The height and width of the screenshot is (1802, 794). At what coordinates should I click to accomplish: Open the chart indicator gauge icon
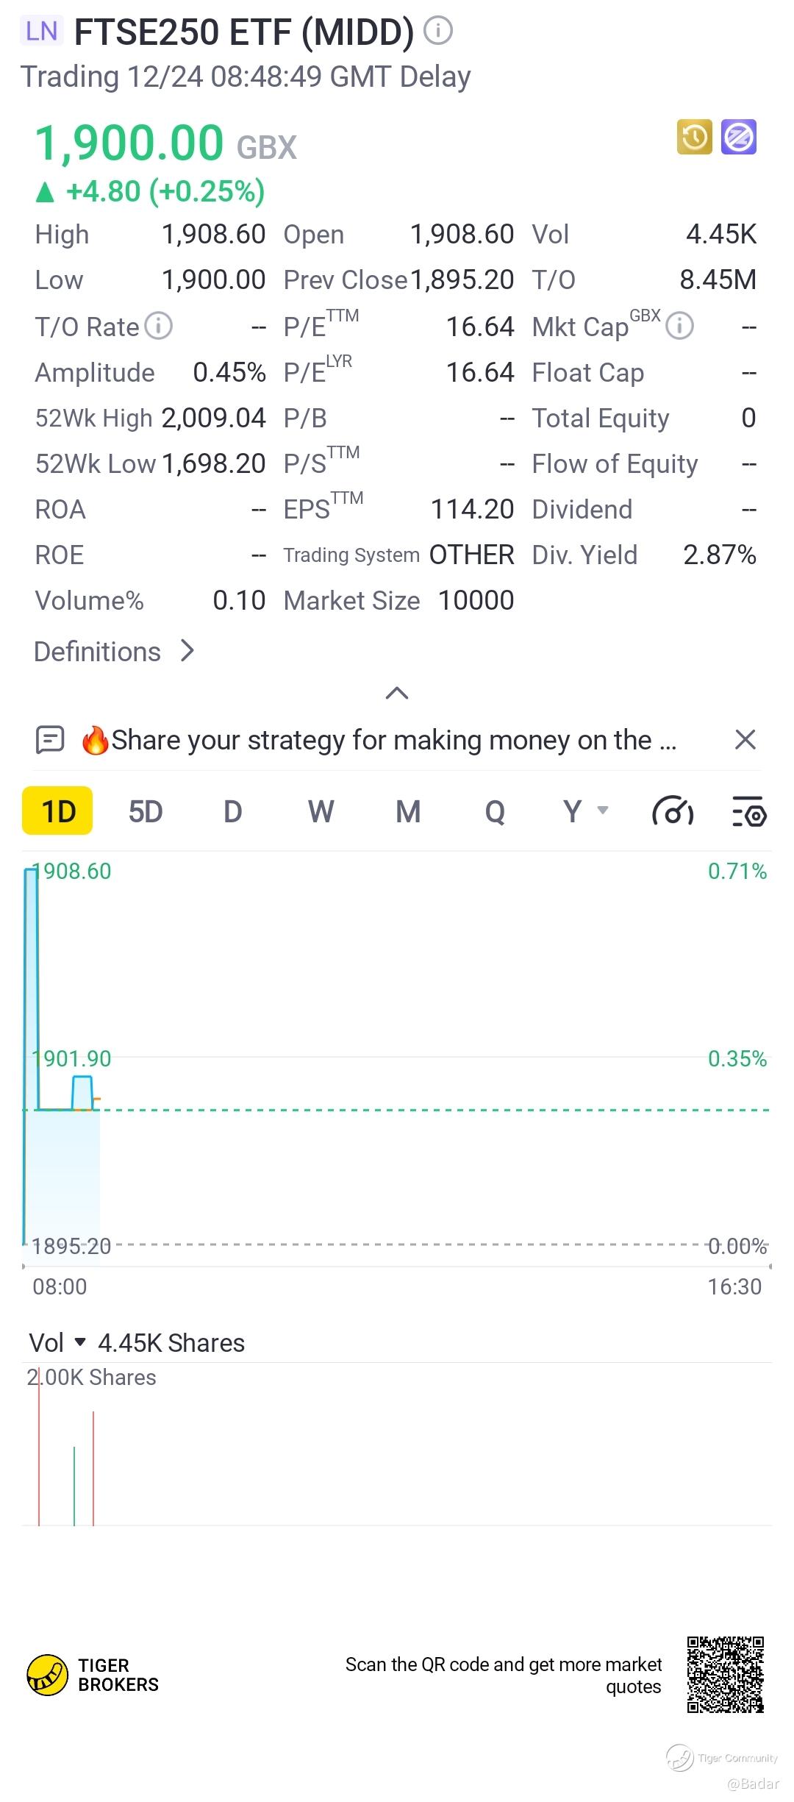pyautogui.click(x=672, y=812)
